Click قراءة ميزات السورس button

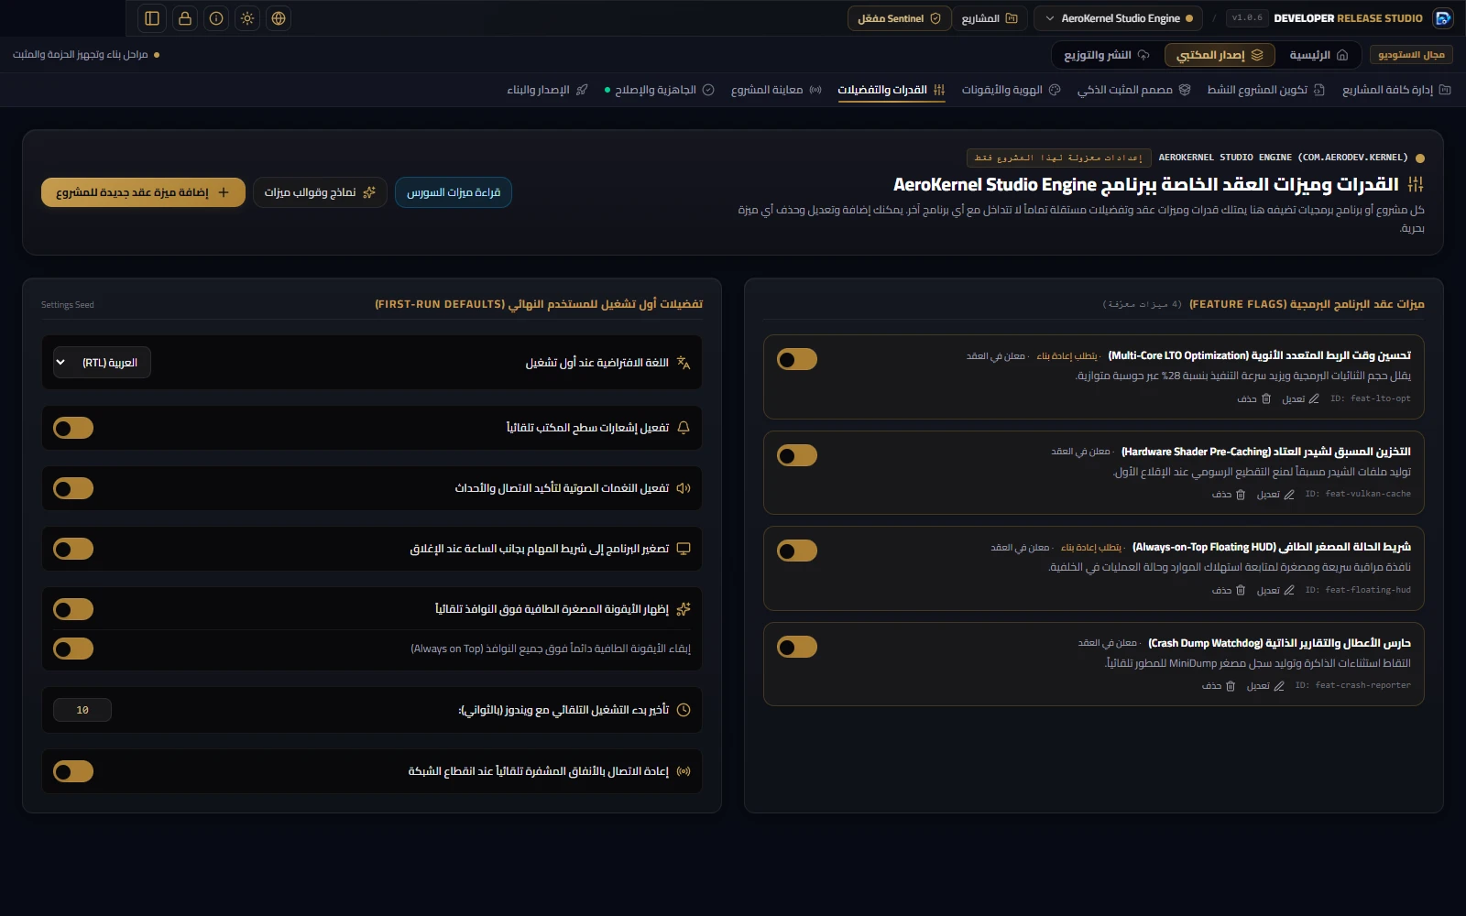pyautogui.click(x=454, y=192)
